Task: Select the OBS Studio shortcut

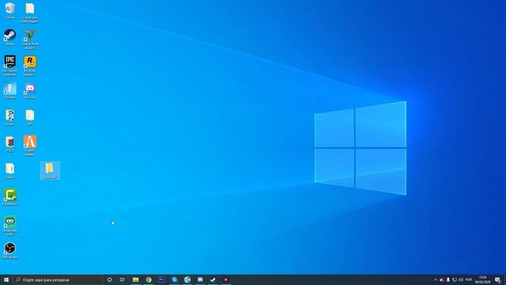Action: pyautogui.click(x=9, y=251)
